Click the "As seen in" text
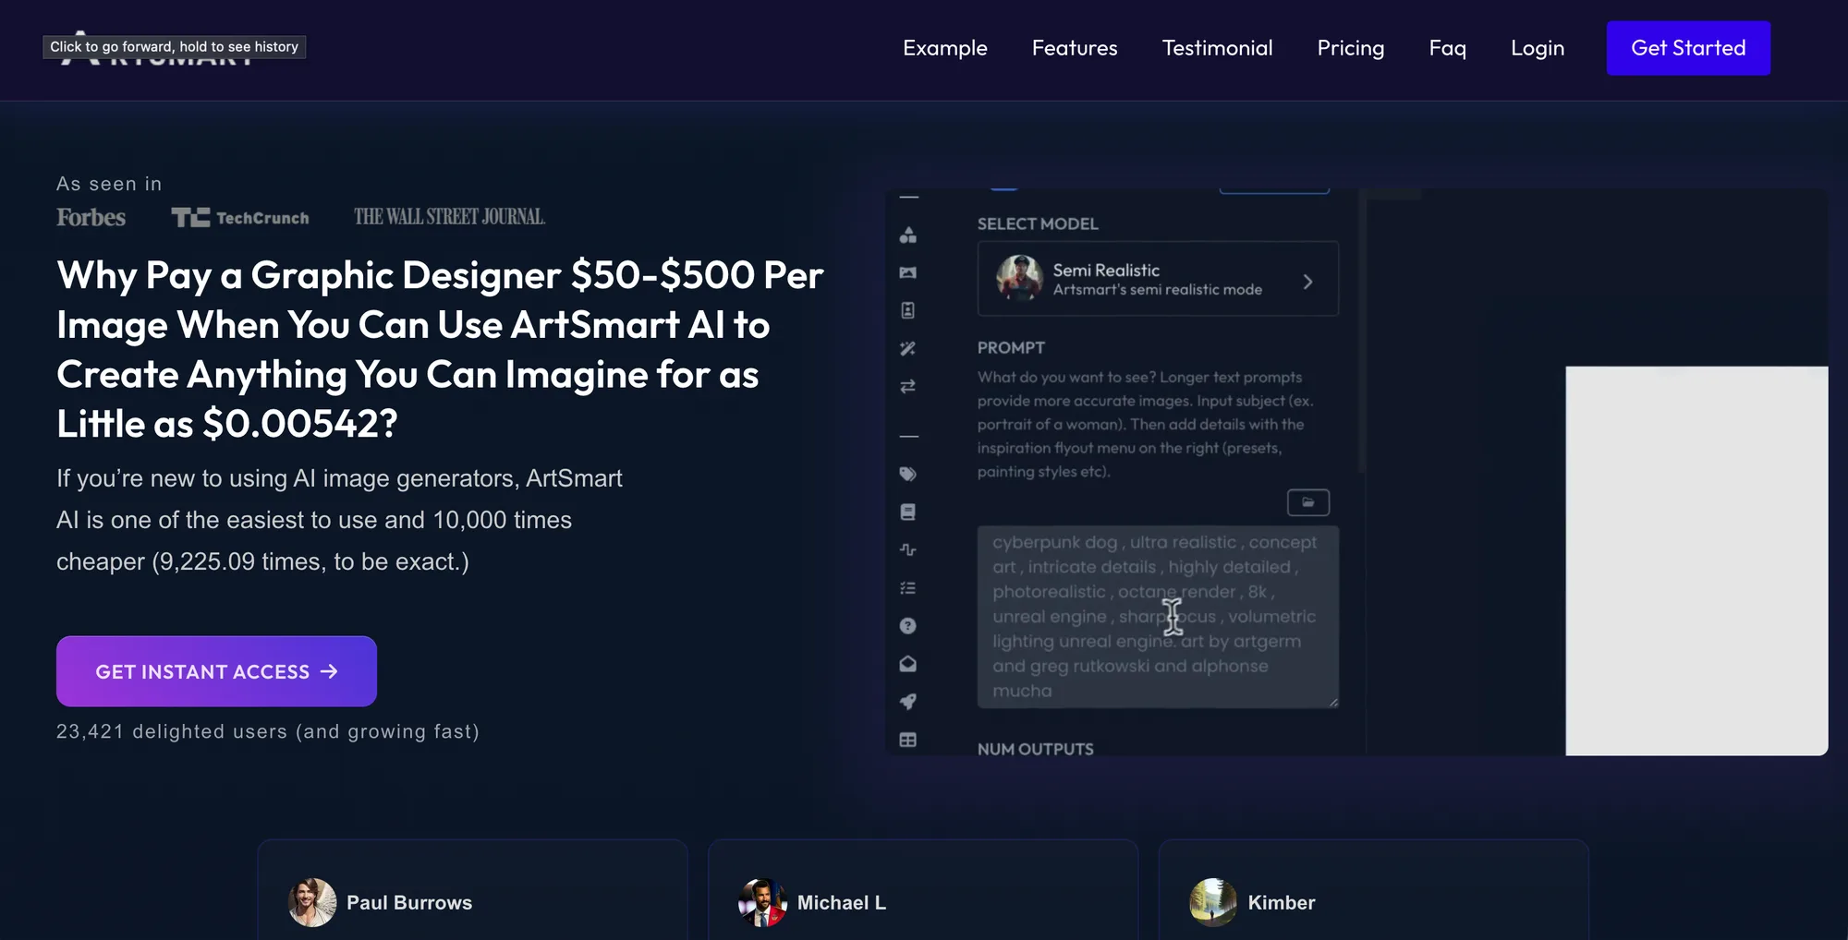The image size is (1848, 940). tap(109, 184)
